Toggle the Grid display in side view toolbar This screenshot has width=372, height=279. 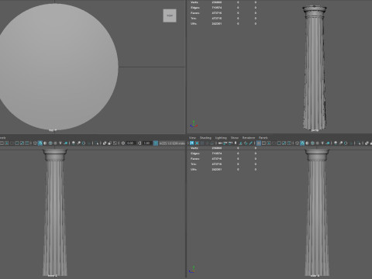[x=259, y=143]
